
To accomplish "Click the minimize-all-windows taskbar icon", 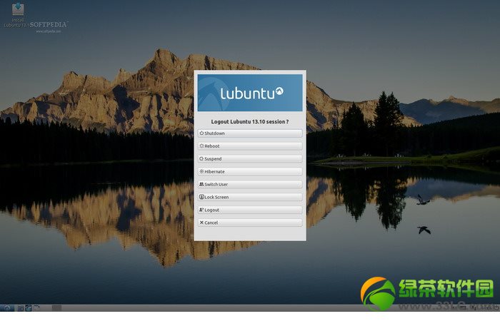I will pyautogui.click(x=37, y=308).
